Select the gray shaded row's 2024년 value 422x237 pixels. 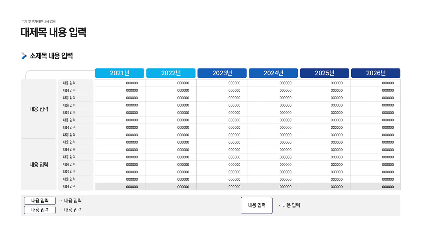[x=286, y=187]
